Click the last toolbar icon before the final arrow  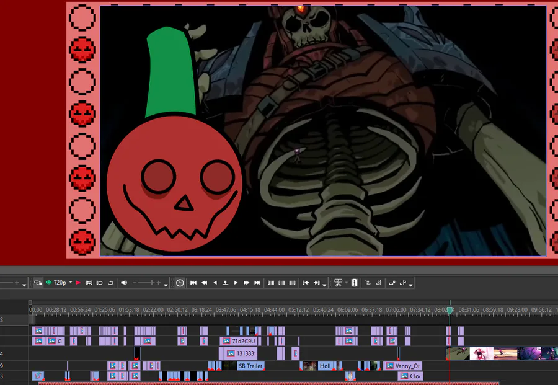(x=403, y=283)
